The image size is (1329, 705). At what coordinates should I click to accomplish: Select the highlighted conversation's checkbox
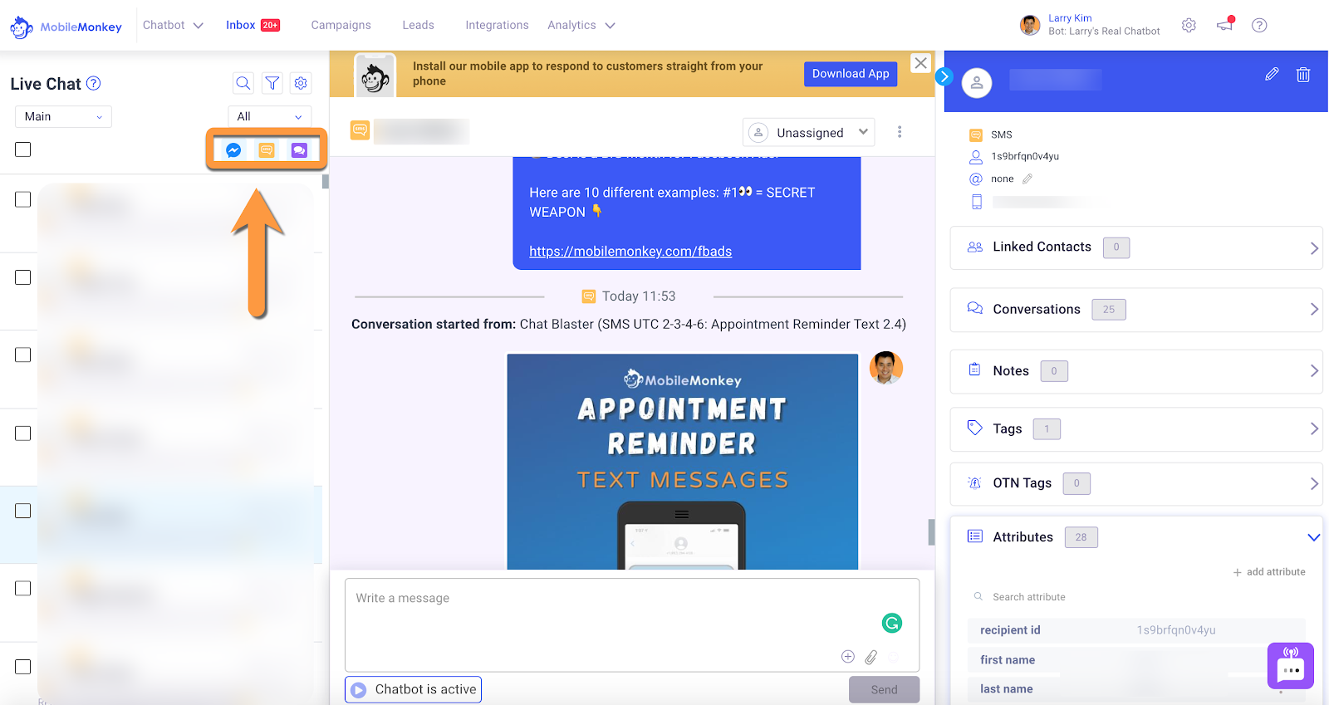coord(23,511)
